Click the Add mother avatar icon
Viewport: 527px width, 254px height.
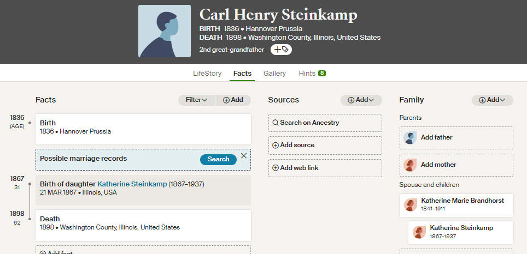click(410, 165)
